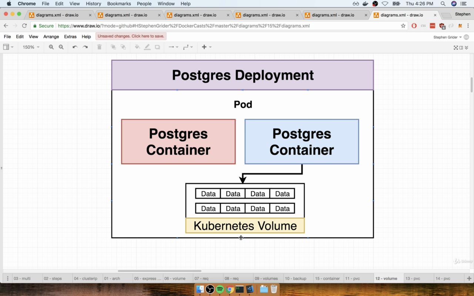
Task: Toggle the shadow icon in toolbar
Action: [x=157, y=47]
